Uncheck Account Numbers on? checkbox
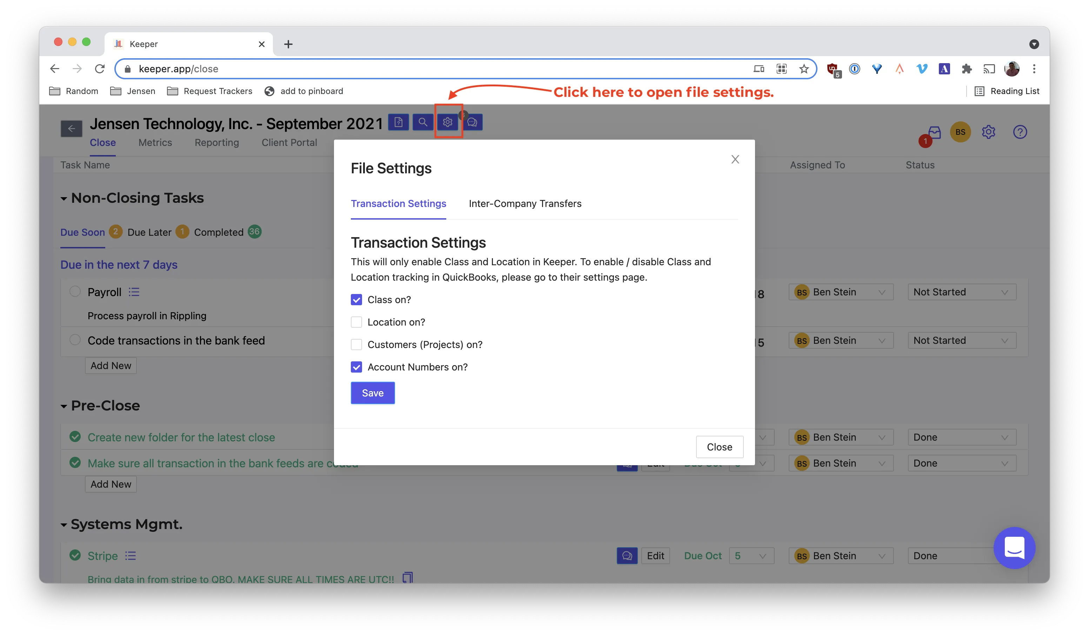The width and height of the screenshot is (1089, 635). pyautogui.click(x=356, y=367)
